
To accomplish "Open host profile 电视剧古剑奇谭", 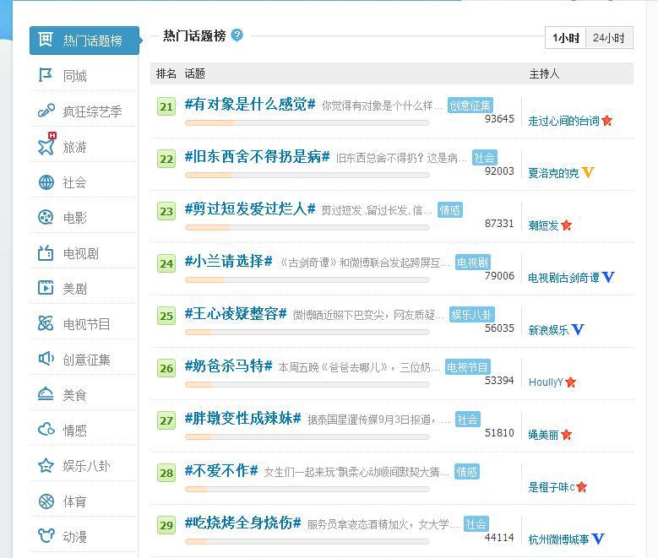I will pos(563,278).
